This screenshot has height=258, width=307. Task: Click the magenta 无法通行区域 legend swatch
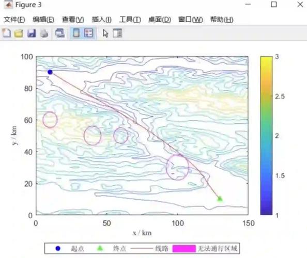(x=184, y=249)
